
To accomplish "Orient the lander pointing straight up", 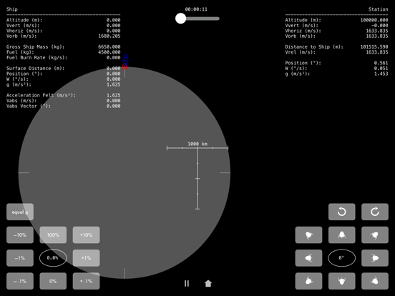I will pyautogui.click(x=341, y=235).
